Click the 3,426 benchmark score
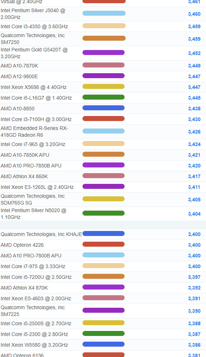This screenshot has width=206, height=357. click(x=194, y=132)
